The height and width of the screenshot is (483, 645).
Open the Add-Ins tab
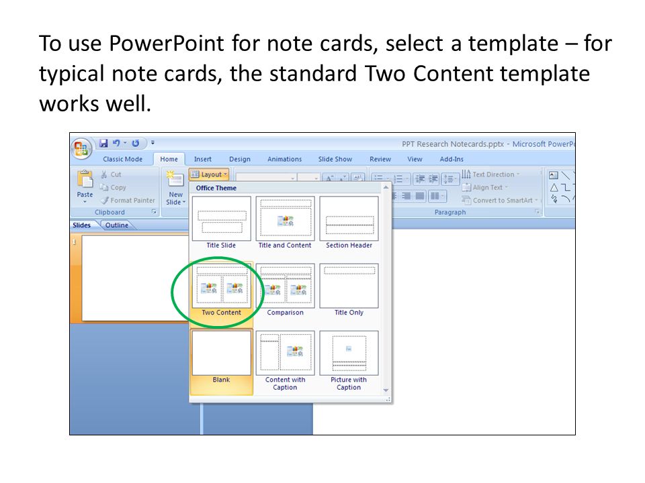tap(451, 159)
